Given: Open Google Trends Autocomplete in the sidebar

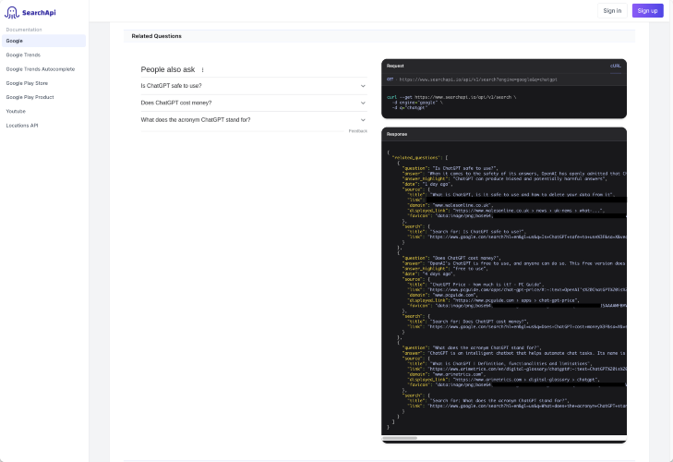Looking at the screenshot, I should pyautogui.click(x=41, y=69).
